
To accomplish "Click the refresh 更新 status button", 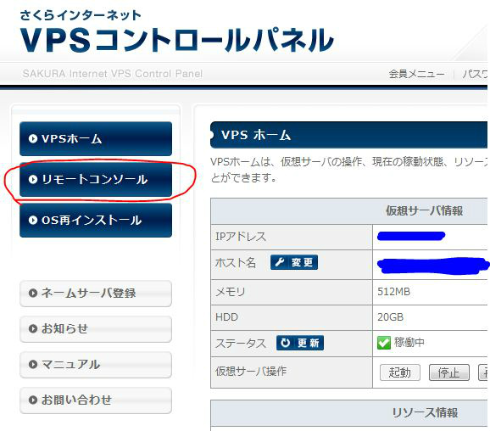I will [x=300, y=343].
